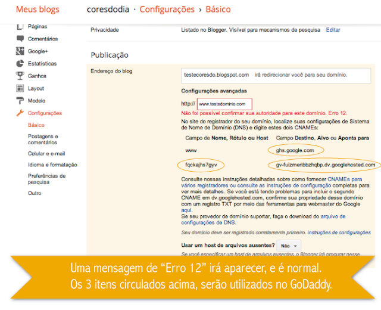Select Configurações in the sidebar
Screen dimensions: 381x310
[x=45, y=113]
